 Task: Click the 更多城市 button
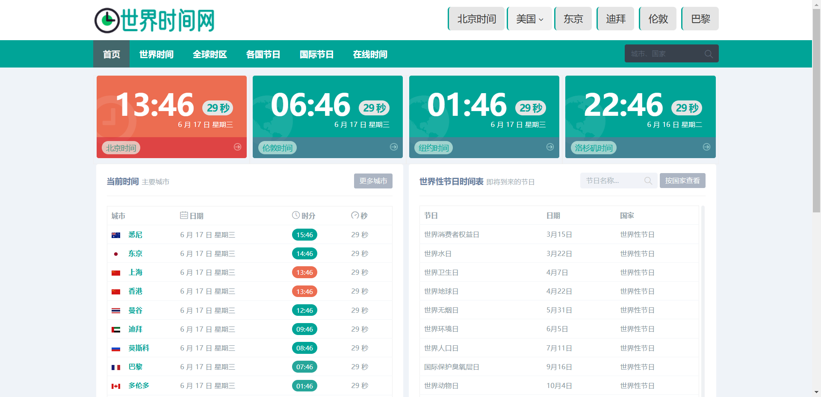(373, 181)
